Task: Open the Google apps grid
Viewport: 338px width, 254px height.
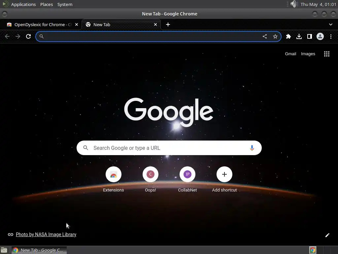Action: [326, 54]
